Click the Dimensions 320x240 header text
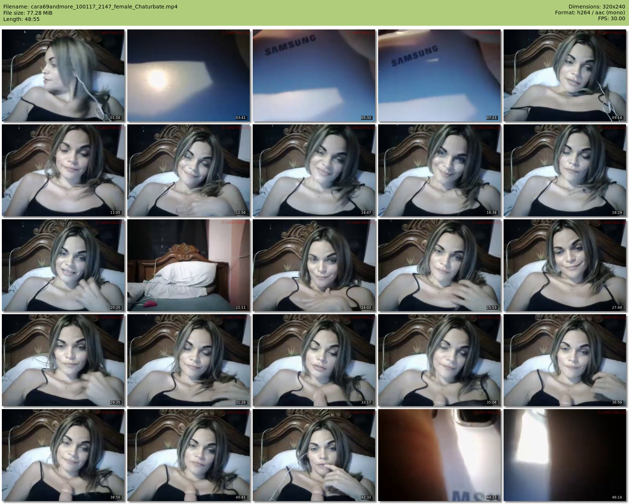The height and width of the screenshot is (504, 629). (597, 7)
